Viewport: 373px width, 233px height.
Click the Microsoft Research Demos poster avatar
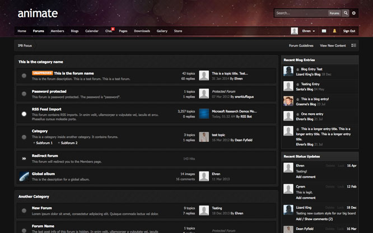204,114
